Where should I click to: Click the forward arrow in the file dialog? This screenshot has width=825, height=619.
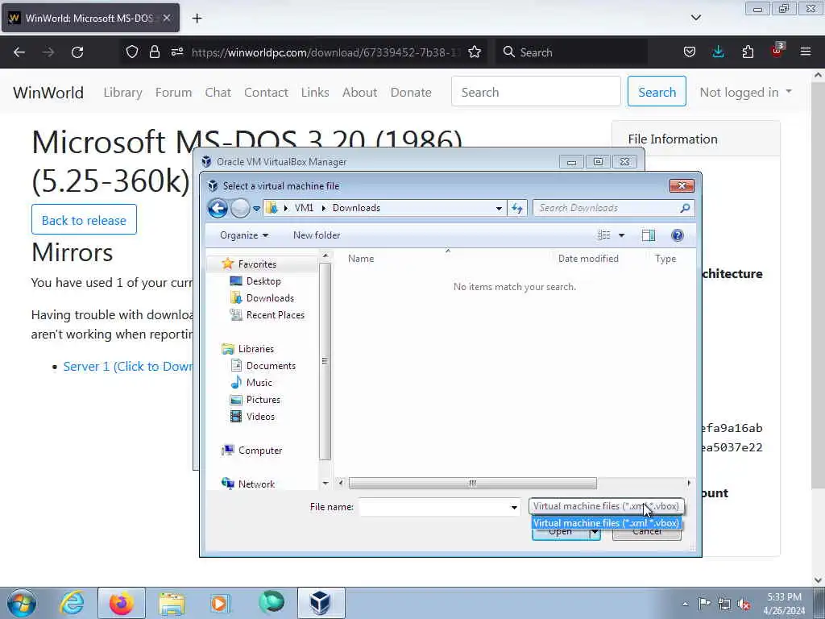click(240, 208)
